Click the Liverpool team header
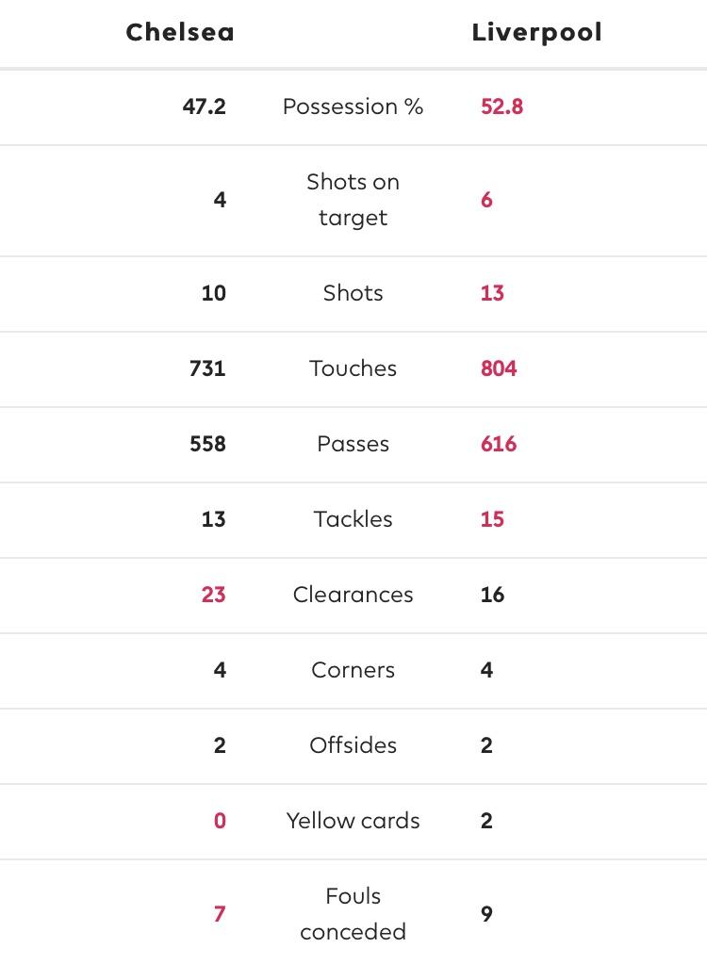This screenshot has height=964, width=707. (x=536, y=33)
